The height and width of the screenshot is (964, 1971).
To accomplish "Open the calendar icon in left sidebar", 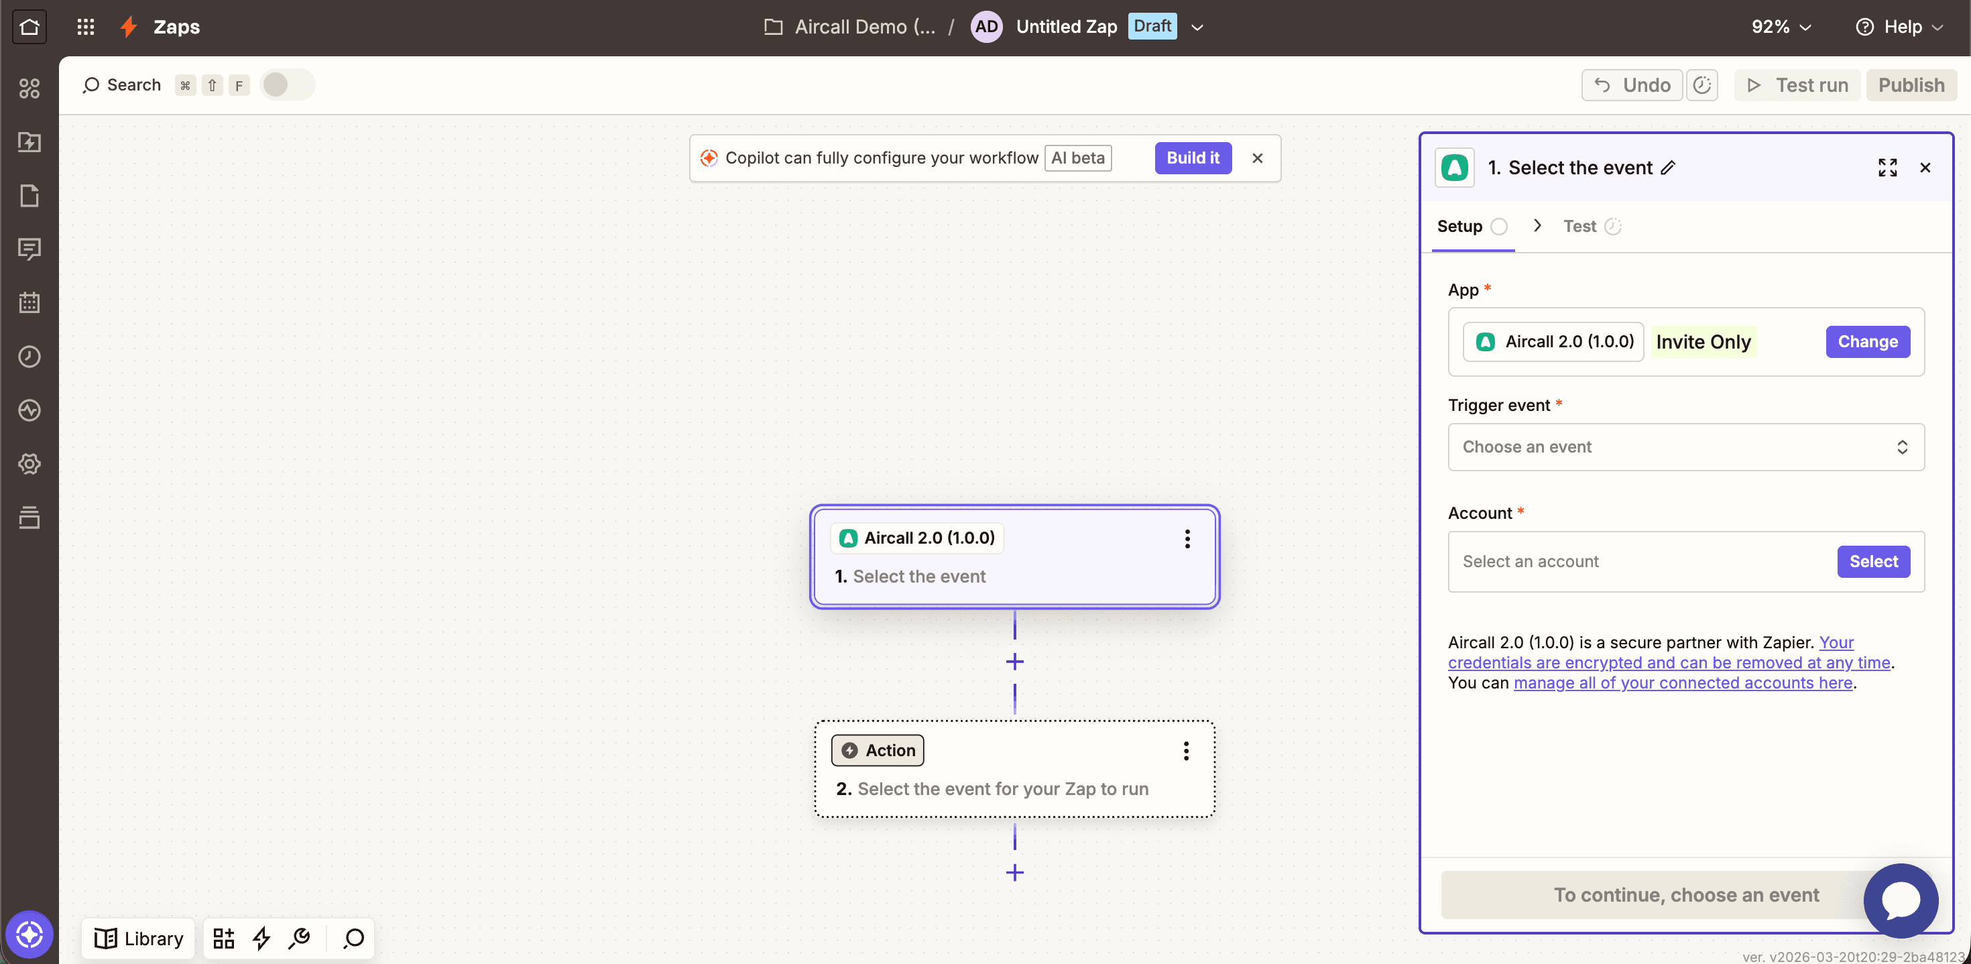I will 29,303.
